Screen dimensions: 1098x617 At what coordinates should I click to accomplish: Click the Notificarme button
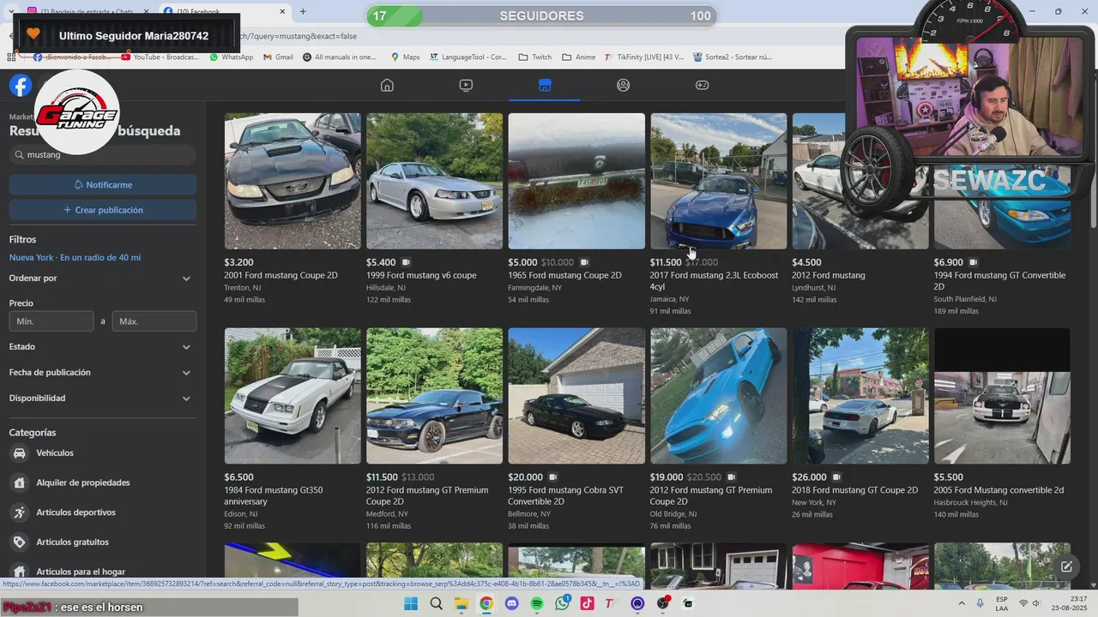coord(103,185)
